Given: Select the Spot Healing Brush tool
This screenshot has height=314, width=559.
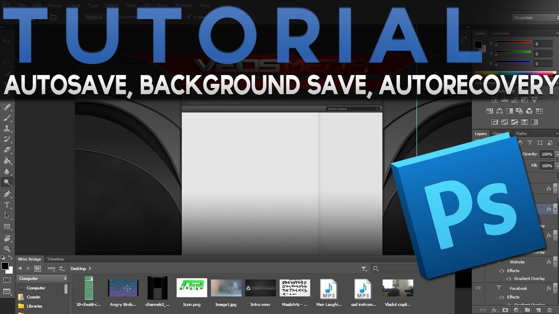Looking at the screenshot, I should click(7, 107).
